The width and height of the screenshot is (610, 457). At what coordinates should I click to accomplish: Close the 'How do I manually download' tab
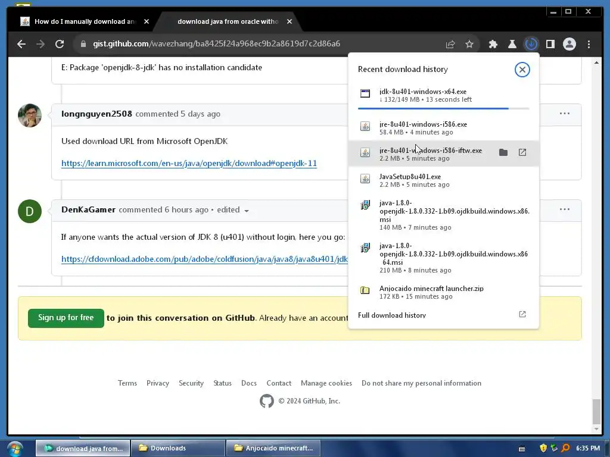(x=147, y=22)
